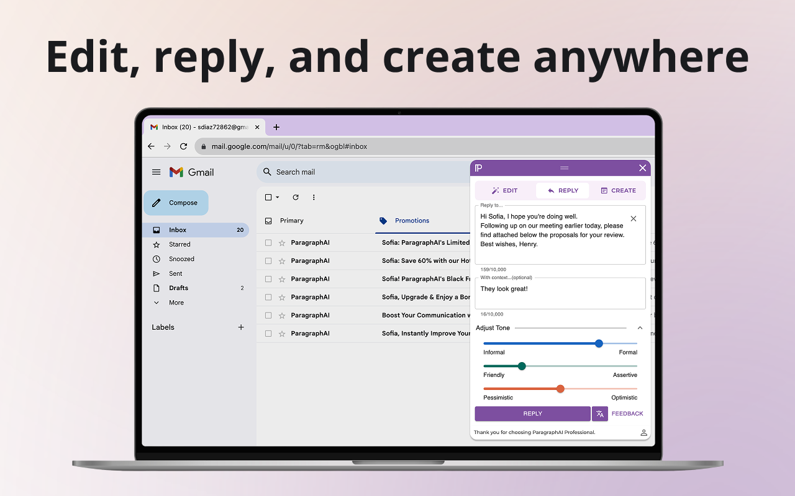Check the Upgrade & Enjoy email
This screenshot has width=795, height=496.
tap(268, 297)
